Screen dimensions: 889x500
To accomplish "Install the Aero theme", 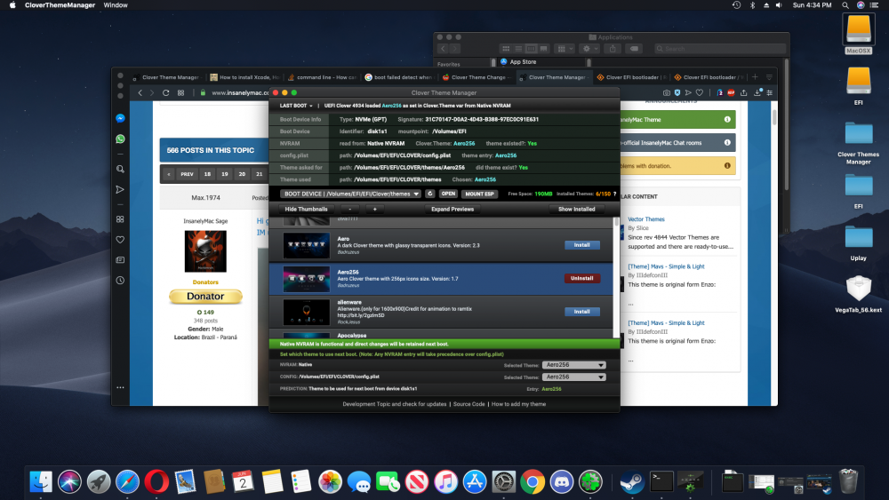I will (581, 245).
